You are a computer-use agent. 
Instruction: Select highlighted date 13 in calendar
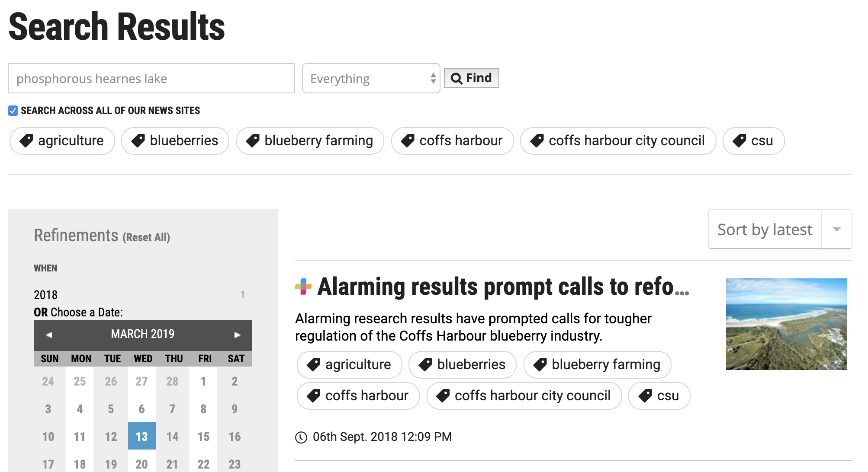coord(141,436)
